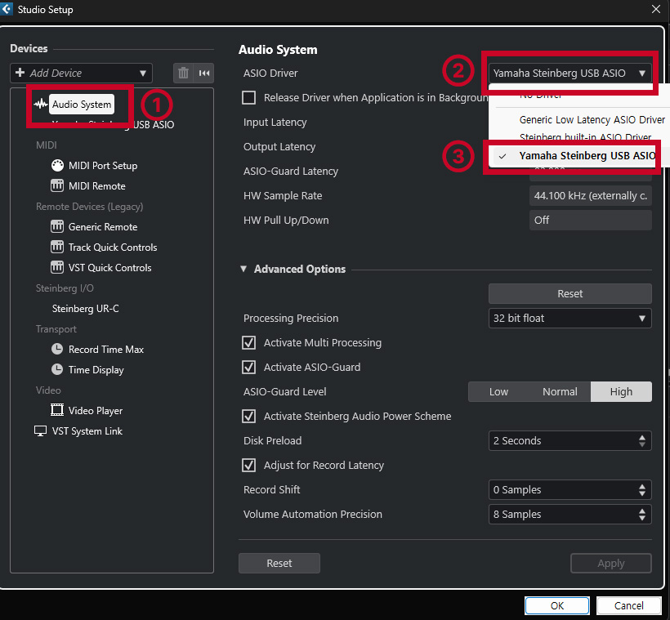Collapse the Advanced Options section

click(x=243, y=269)
